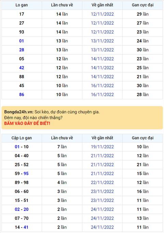Select pair 89 - 98
The image size is (164, 233).
pyautogui.click(x=22, y=182)
